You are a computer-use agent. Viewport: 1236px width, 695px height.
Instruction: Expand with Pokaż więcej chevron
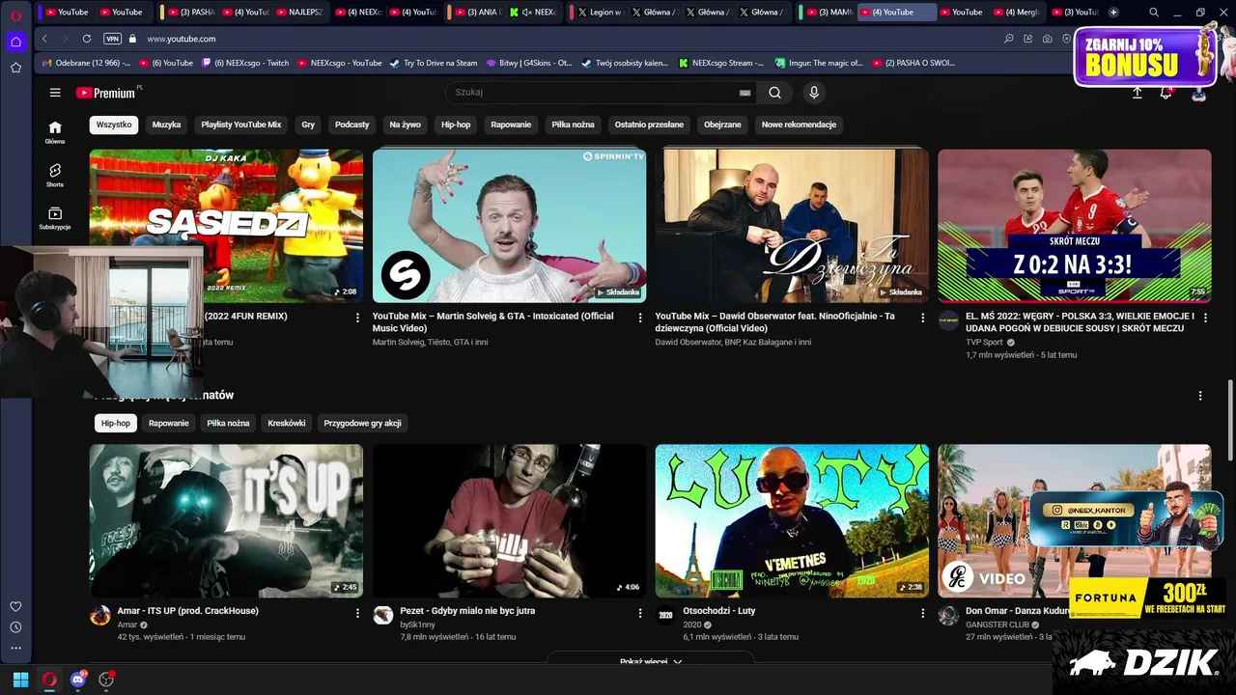pyautogui.click(x=651, y=662)
